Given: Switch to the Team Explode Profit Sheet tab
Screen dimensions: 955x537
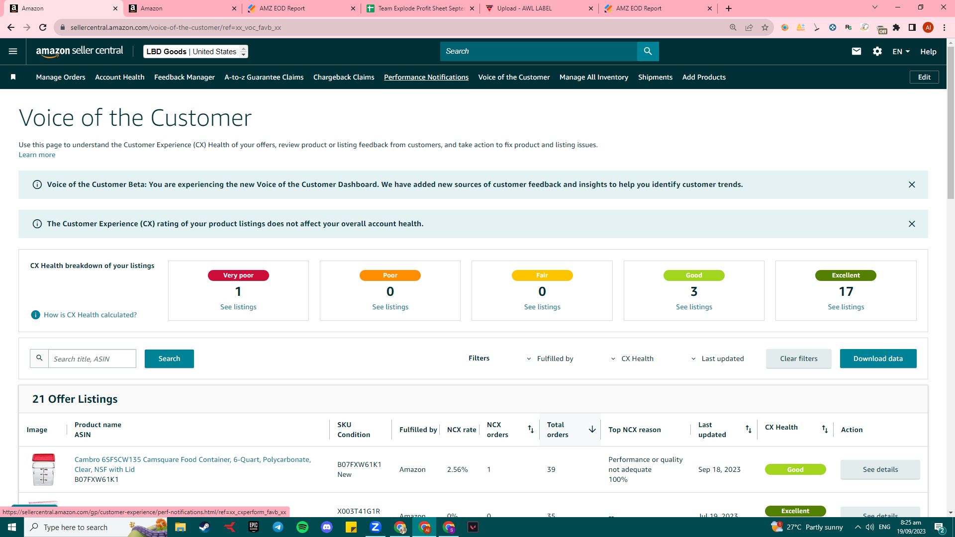Looking at the screenshot, I should [x=420, y=8].
